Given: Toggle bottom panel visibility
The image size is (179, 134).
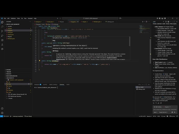Looking at the screenshot, I should [x=162, y=18].
